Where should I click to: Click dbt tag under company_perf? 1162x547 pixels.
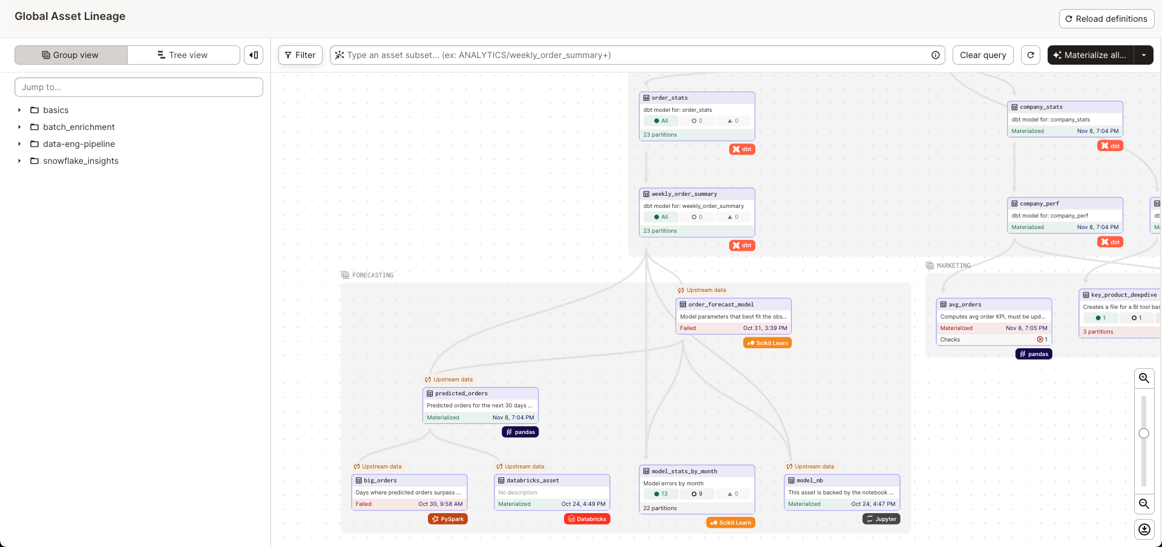pos(1110,242)
